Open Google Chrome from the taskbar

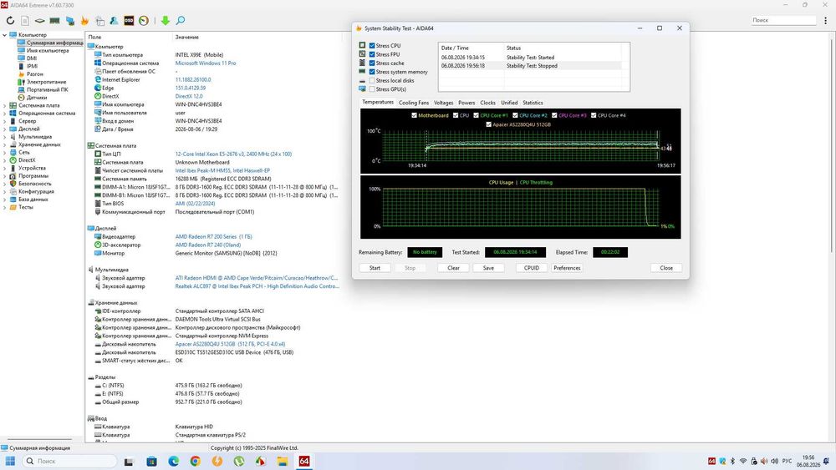tap(195, 461)
